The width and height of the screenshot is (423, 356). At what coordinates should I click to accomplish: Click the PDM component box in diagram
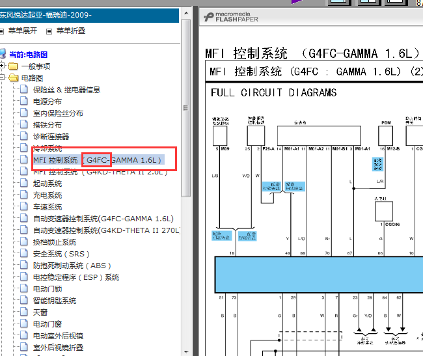tap(385, 135)
